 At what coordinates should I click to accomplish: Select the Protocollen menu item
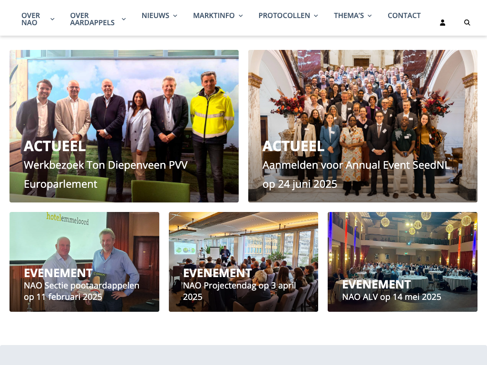click(x=284, y=16)
